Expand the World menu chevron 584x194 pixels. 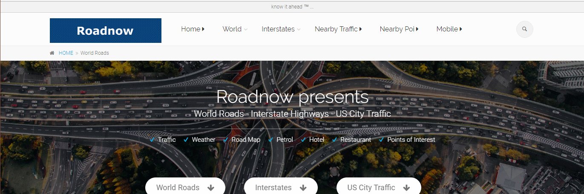click(x=246, y=29)
